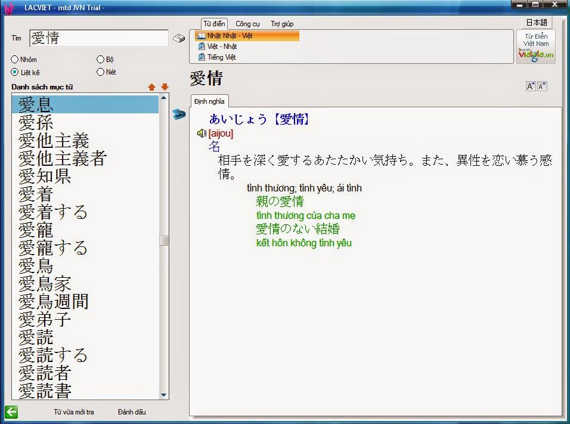The height and width of the screenshot is (424, 570).
Task: Select the Nét radio button
Action: pyautogui.click(x=100, y=72)
